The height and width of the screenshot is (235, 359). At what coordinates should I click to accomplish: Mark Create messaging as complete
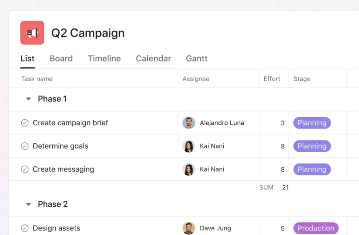25,169
